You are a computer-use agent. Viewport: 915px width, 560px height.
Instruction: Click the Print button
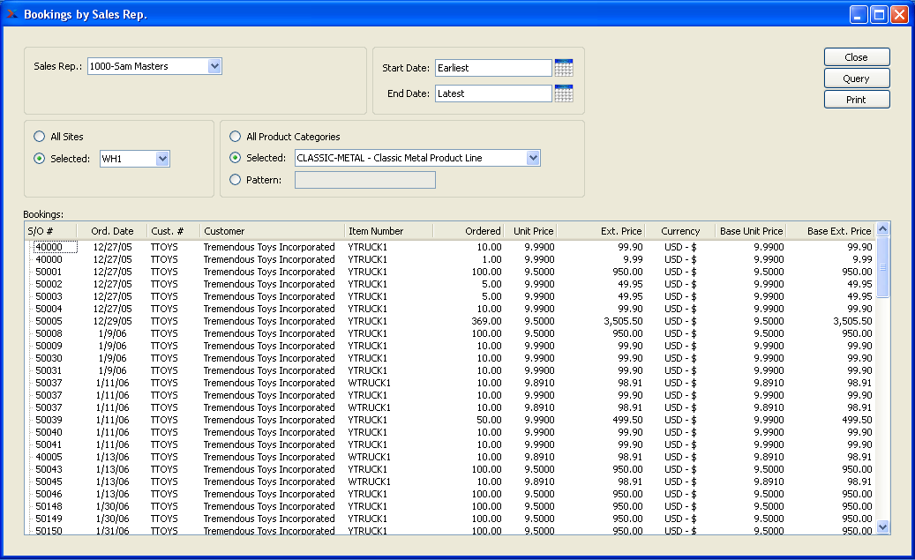[856, 100]
